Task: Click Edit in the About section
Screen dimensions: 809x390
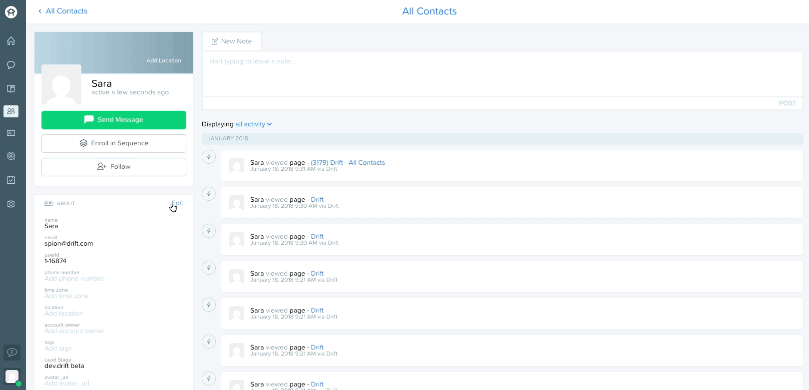Action: (x=177, y=203)
